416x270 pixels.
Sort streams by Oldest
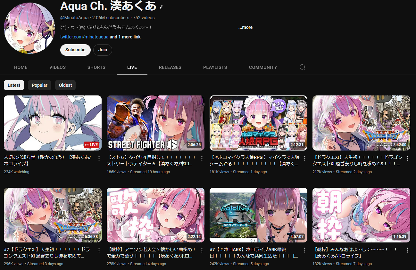[65, 85]
